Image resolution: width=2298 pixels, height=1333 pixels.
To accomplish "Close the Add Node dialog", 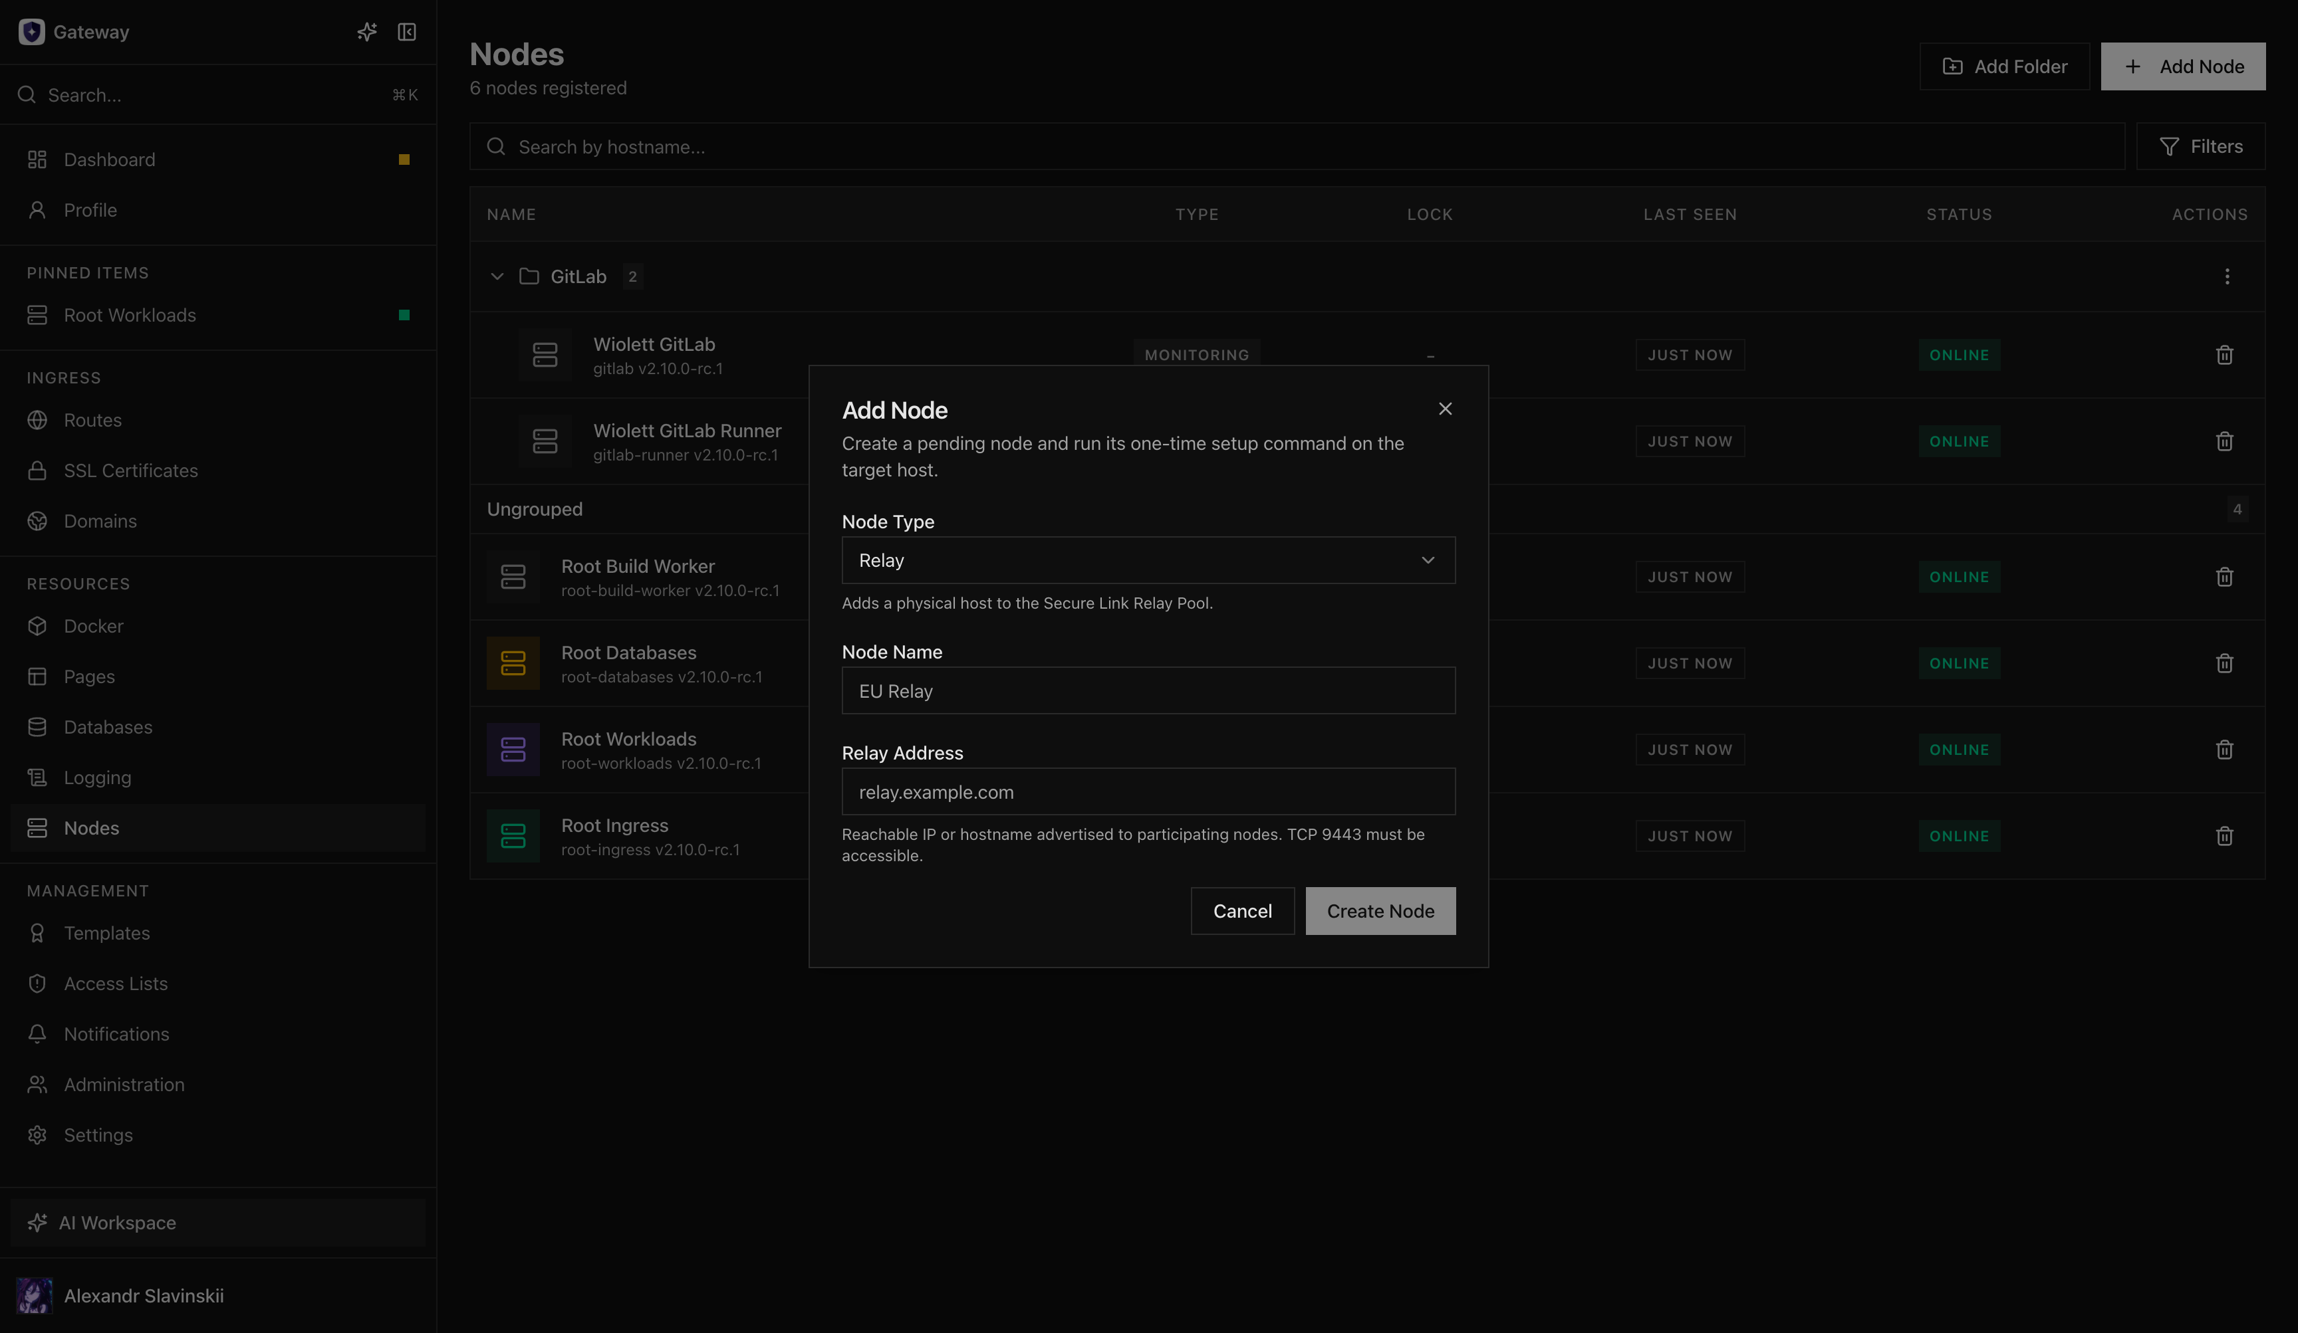I will pos(1444,409).
